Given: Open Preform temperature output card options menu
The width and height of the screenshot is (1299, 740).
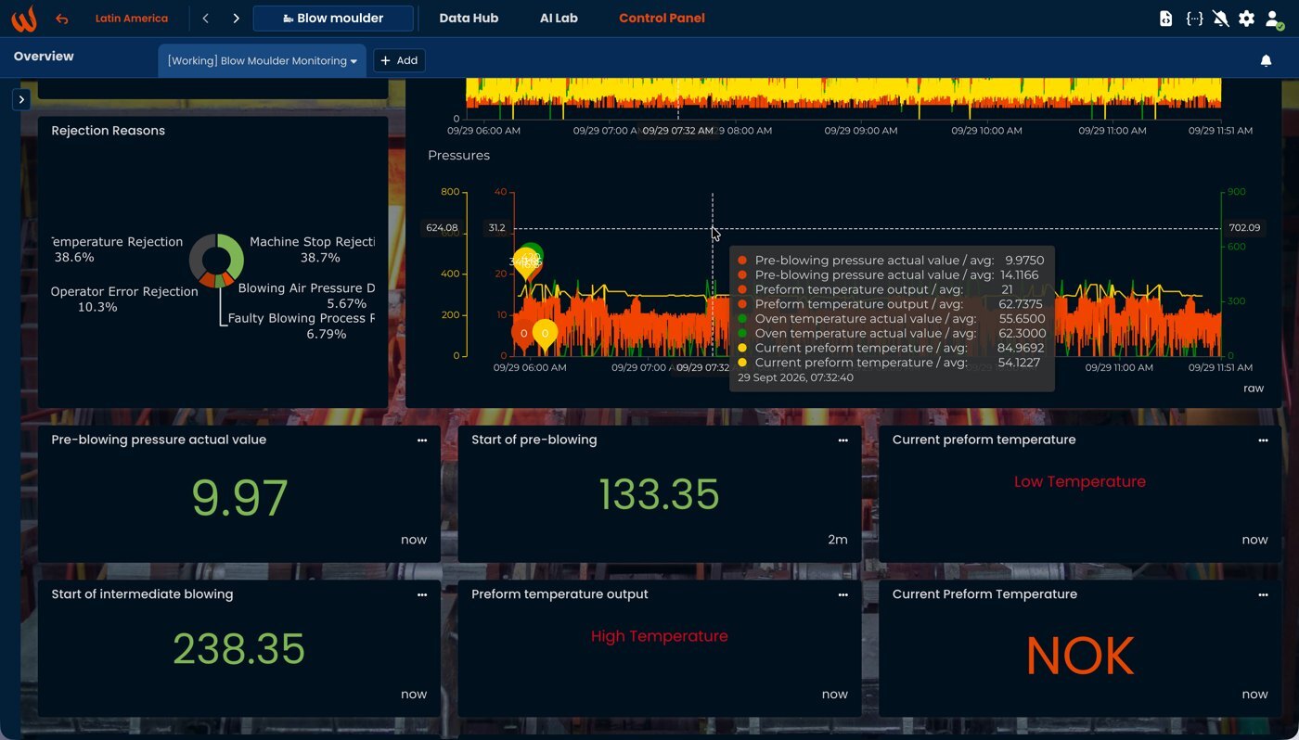Looking at the screenshot, I should point(842,594).
